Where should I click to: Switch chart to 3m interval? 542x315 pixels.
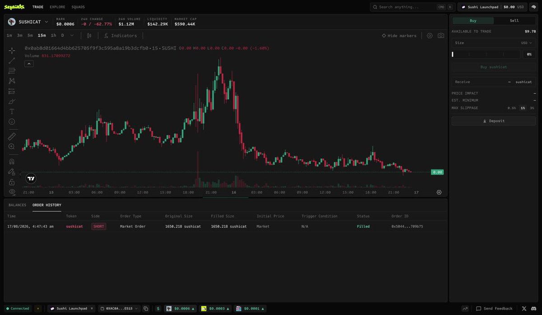(x=20, y=35)
